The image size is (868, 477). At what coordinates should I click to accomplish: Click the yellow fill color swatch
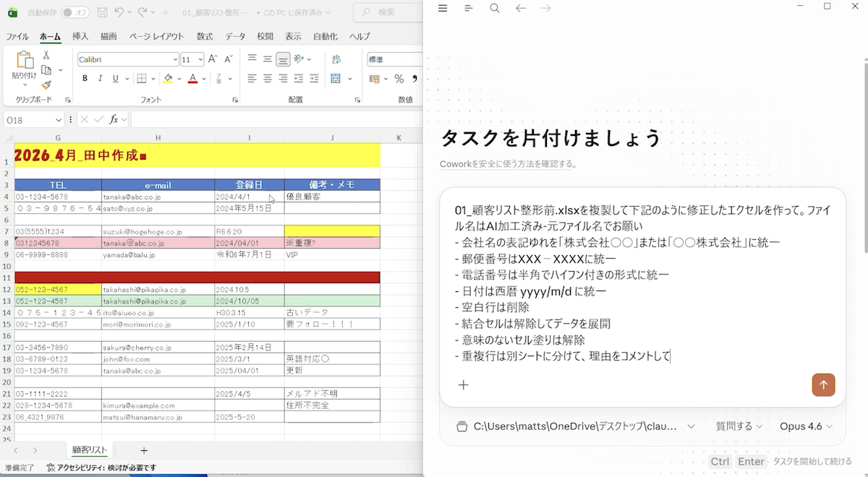[x=169, y=79]
